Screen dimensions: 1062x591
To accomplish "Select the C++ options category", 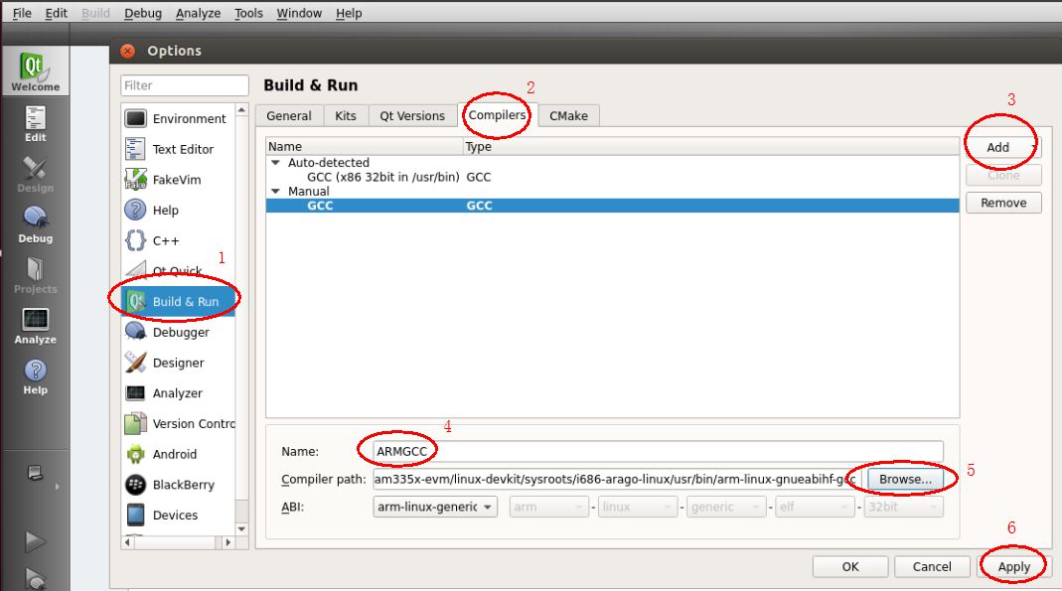I will point(178,240).
